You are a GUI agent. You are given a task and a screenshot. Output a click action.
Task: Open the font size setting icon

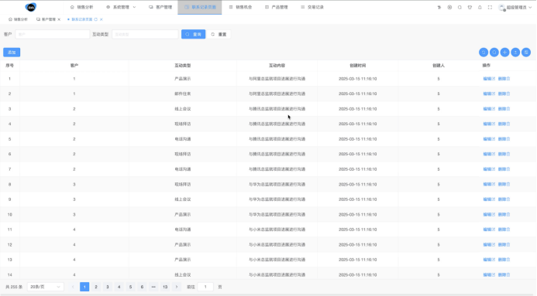(439, 7)
